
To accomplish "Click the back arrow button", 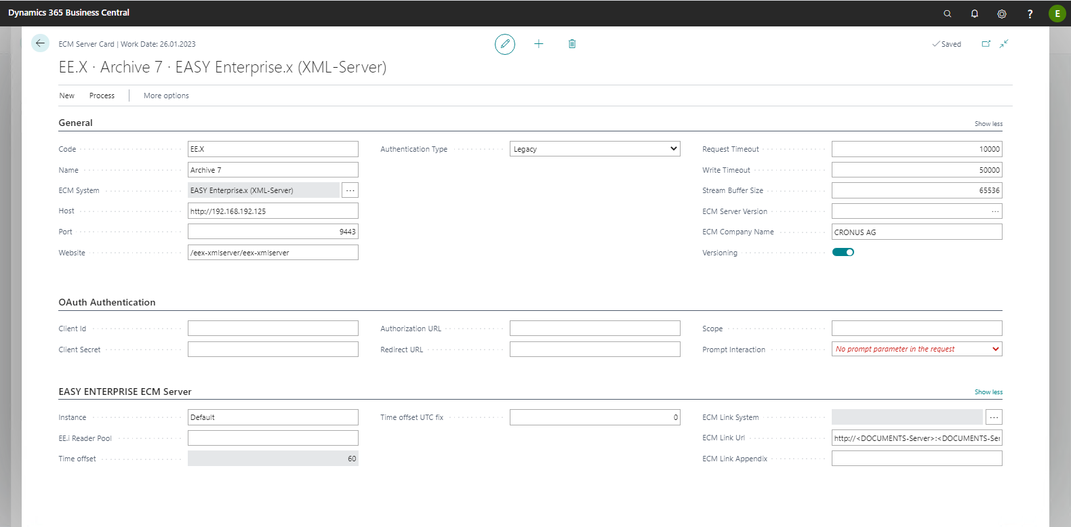I will coord(40,43).
